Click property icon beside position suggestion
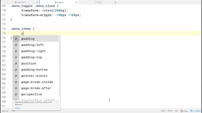 coord(16,63)
